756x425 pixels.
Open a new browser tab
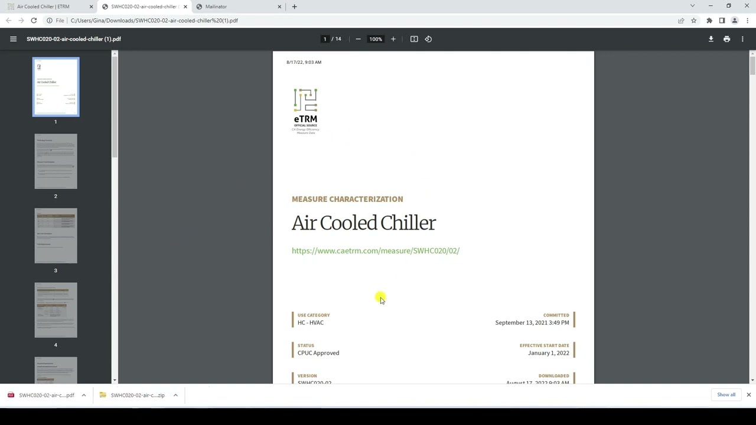[294, 6]
